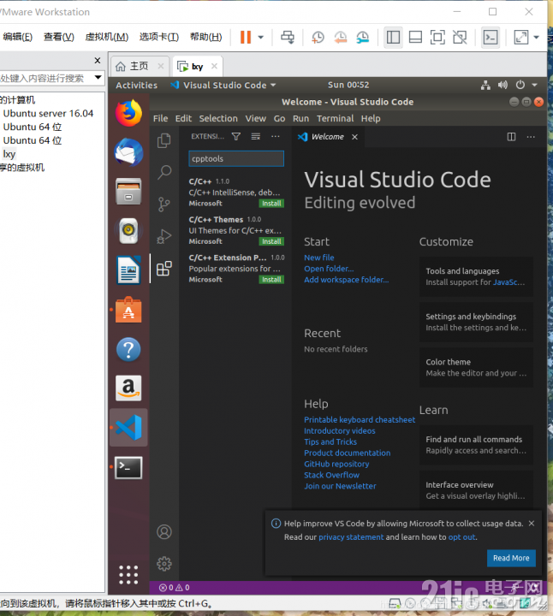Install the C/C++ Extension Pack

click(271, 279)
